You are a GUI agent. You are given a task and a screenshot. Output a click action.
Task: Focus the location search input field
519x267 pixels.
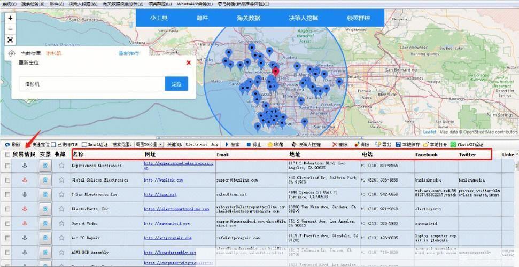tap(92, 84)
